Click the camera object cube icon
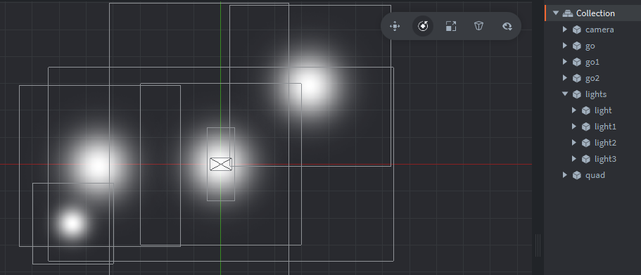 577,30
